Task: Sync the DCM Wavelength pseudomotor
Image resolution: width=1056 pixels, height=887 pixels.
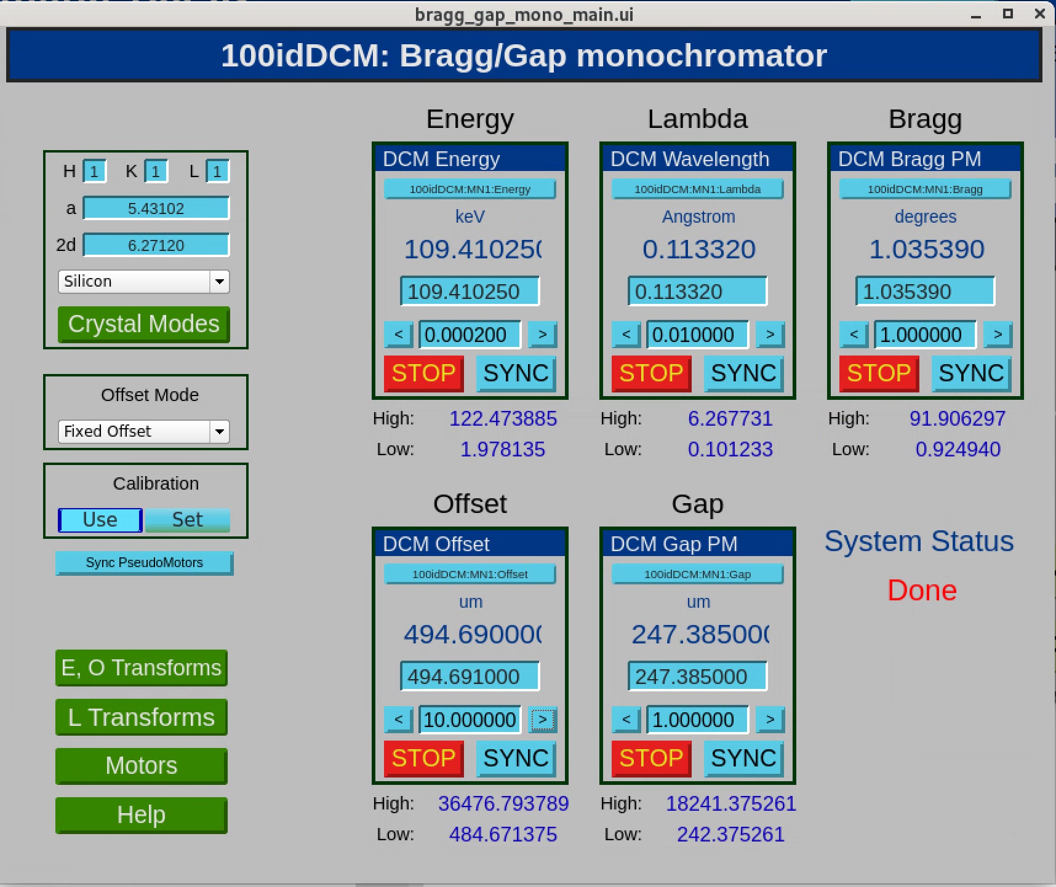Action: click(x=743, y=373)
